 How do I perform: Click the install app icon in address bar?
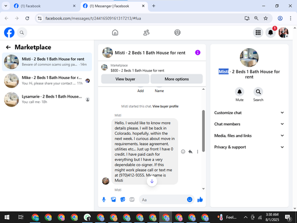coord(247,18)
